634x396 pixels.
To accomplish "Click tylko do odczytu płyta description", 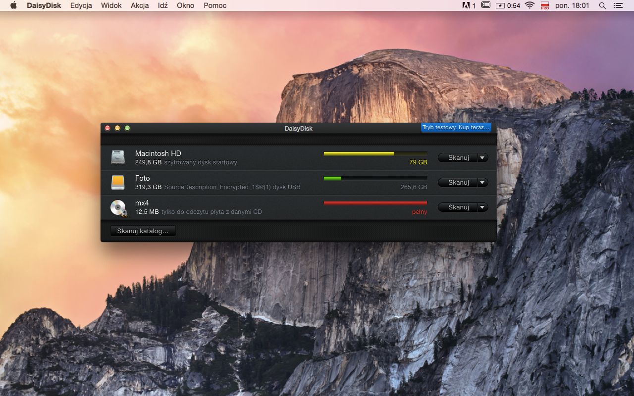I will tap(211, 212).
